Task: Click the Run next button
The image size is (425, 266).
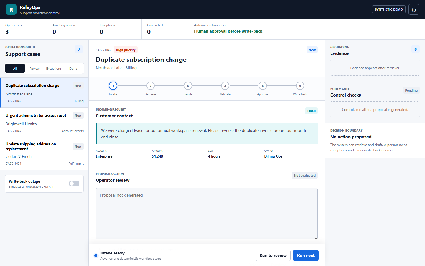Action: [x=306, y=255]
